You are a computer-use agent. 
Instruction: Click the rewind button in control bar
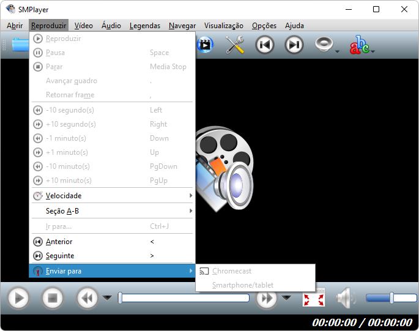(x=87, y=298)
